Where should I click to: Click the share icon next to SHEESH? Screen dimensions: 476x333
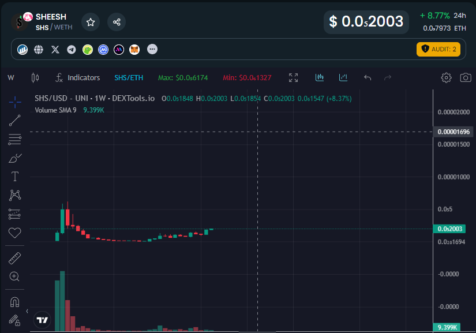point(117,22)
